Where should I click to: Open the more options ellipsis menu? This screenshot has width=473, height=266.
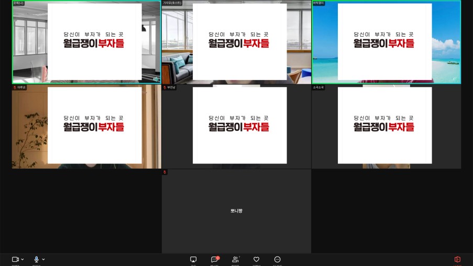click(278, 259)
